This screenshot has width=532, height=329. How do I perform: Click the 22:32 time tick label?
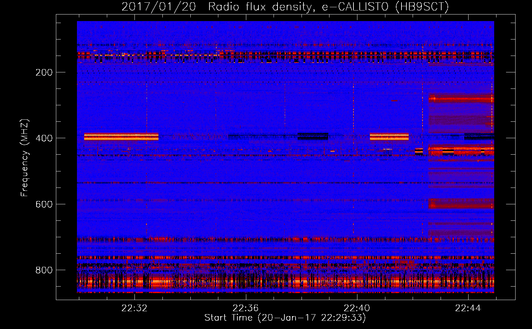tap(134, 308)
